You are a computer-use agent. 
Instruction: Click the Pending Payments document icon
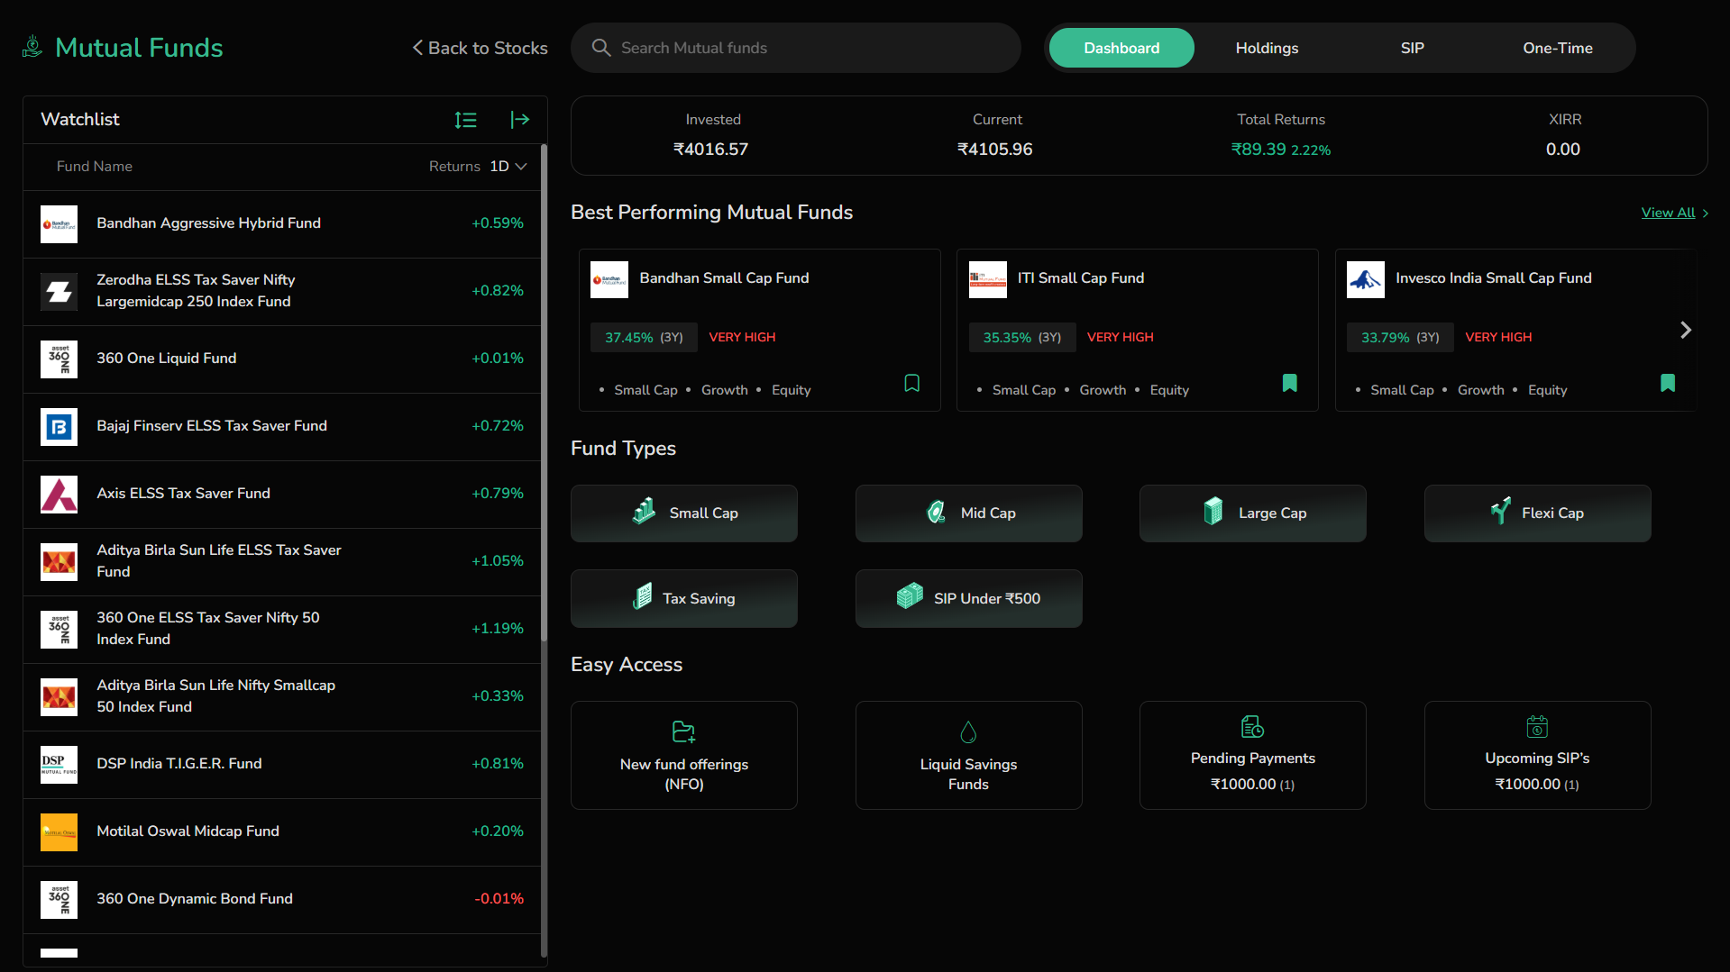coord(1253,726)
